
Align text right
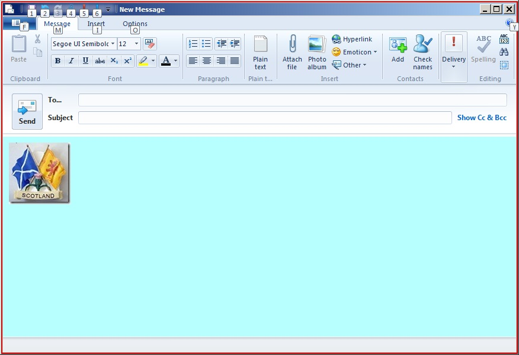(x=220, y=61)
